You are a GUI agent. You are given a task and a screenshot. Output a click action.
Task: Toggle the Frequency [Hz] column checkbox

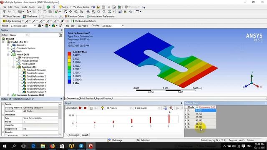197,107
